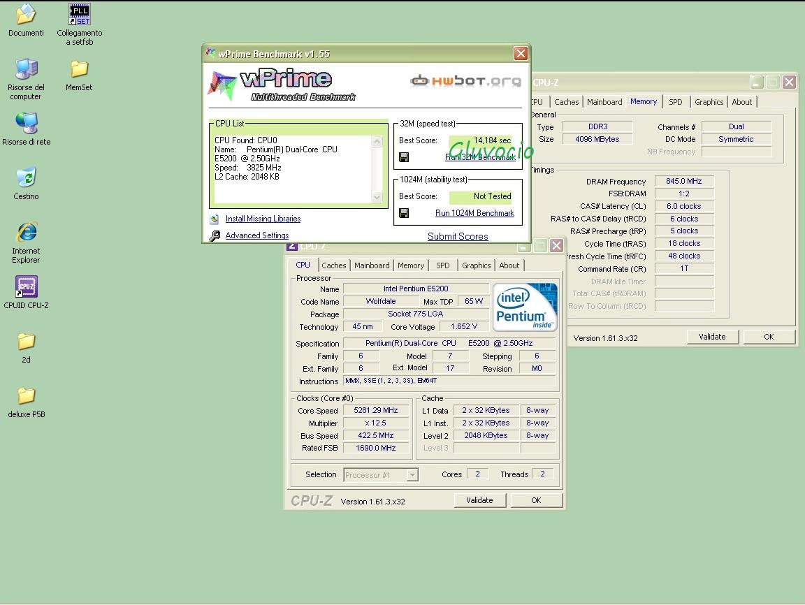This screenshot has height=605, width=805.
Task: Click Bus Speed value 422.5 MHz
Action: 376,436
